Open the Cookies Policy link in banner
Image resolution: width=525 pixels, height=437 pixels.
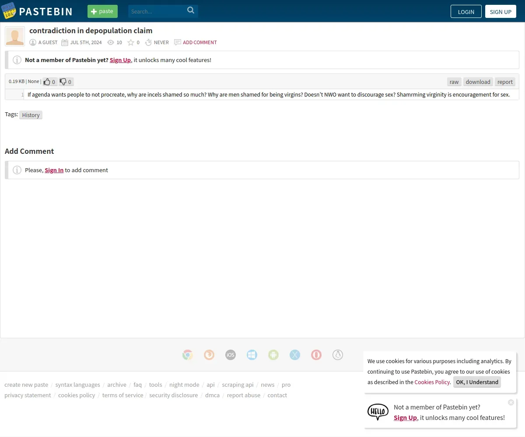[432, 382]
